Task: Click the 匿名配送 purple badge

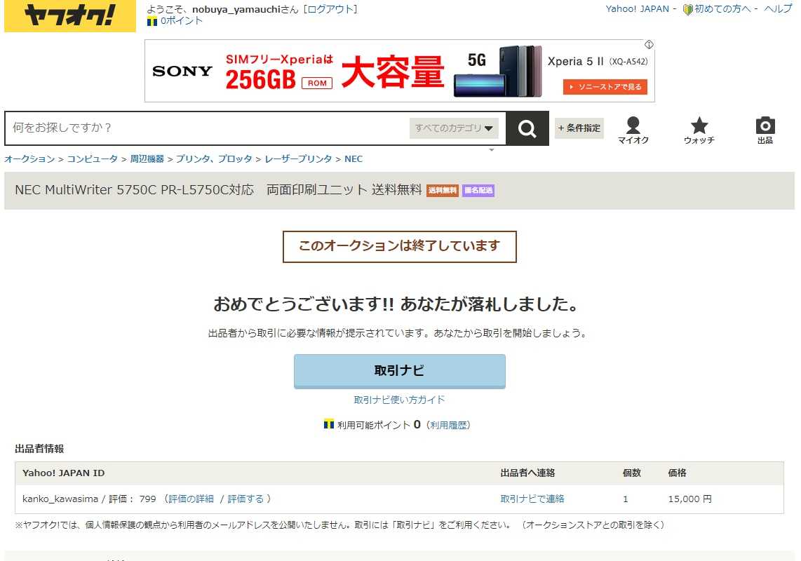Action: [x=478, y=191]
